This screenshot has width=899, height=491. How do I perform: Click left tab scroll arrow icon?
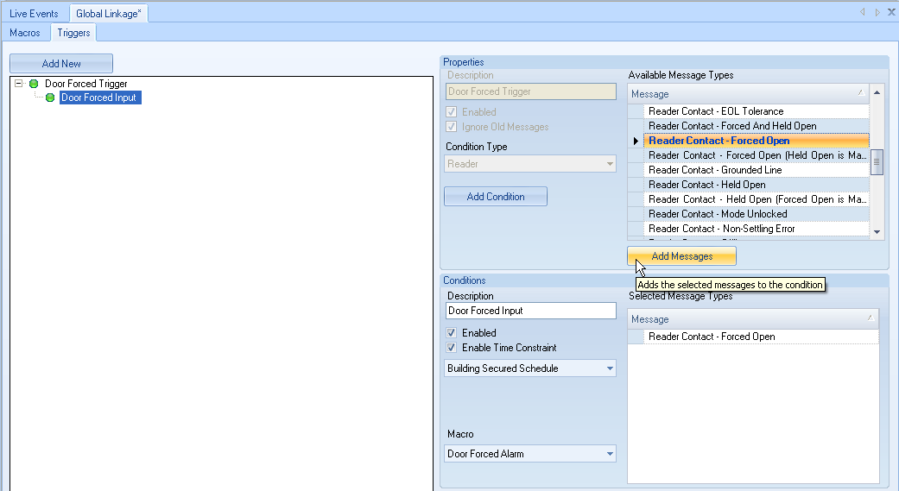click(x=863, y=12)
